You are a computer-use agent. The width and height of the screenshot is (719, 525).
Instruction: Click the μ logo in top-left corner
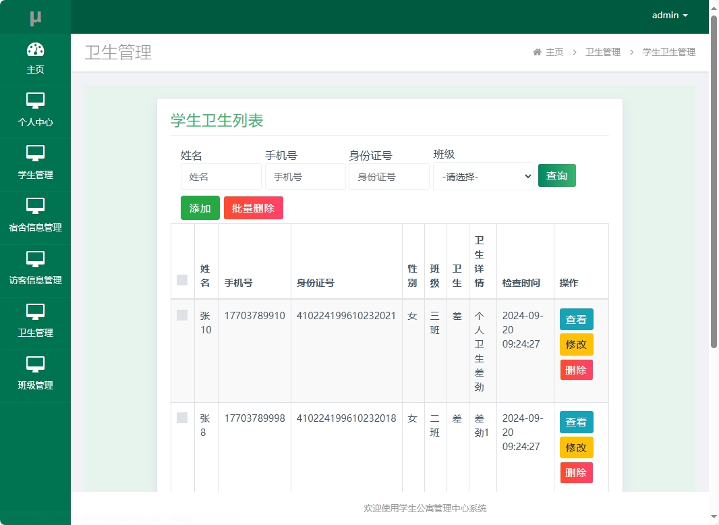tap(35, 16)
